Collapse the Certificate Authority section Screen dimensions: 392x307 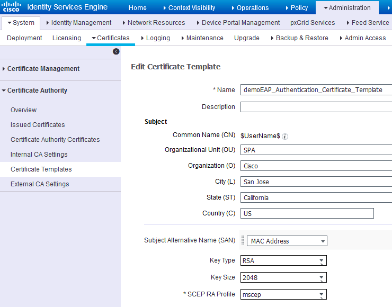tap(35, 91)
